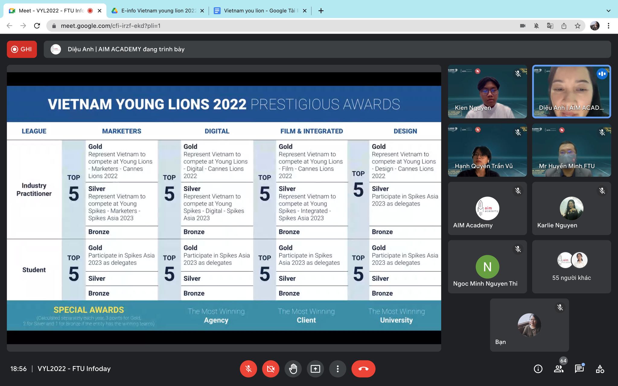
Task: View site information lock icon
Action: 54,26
